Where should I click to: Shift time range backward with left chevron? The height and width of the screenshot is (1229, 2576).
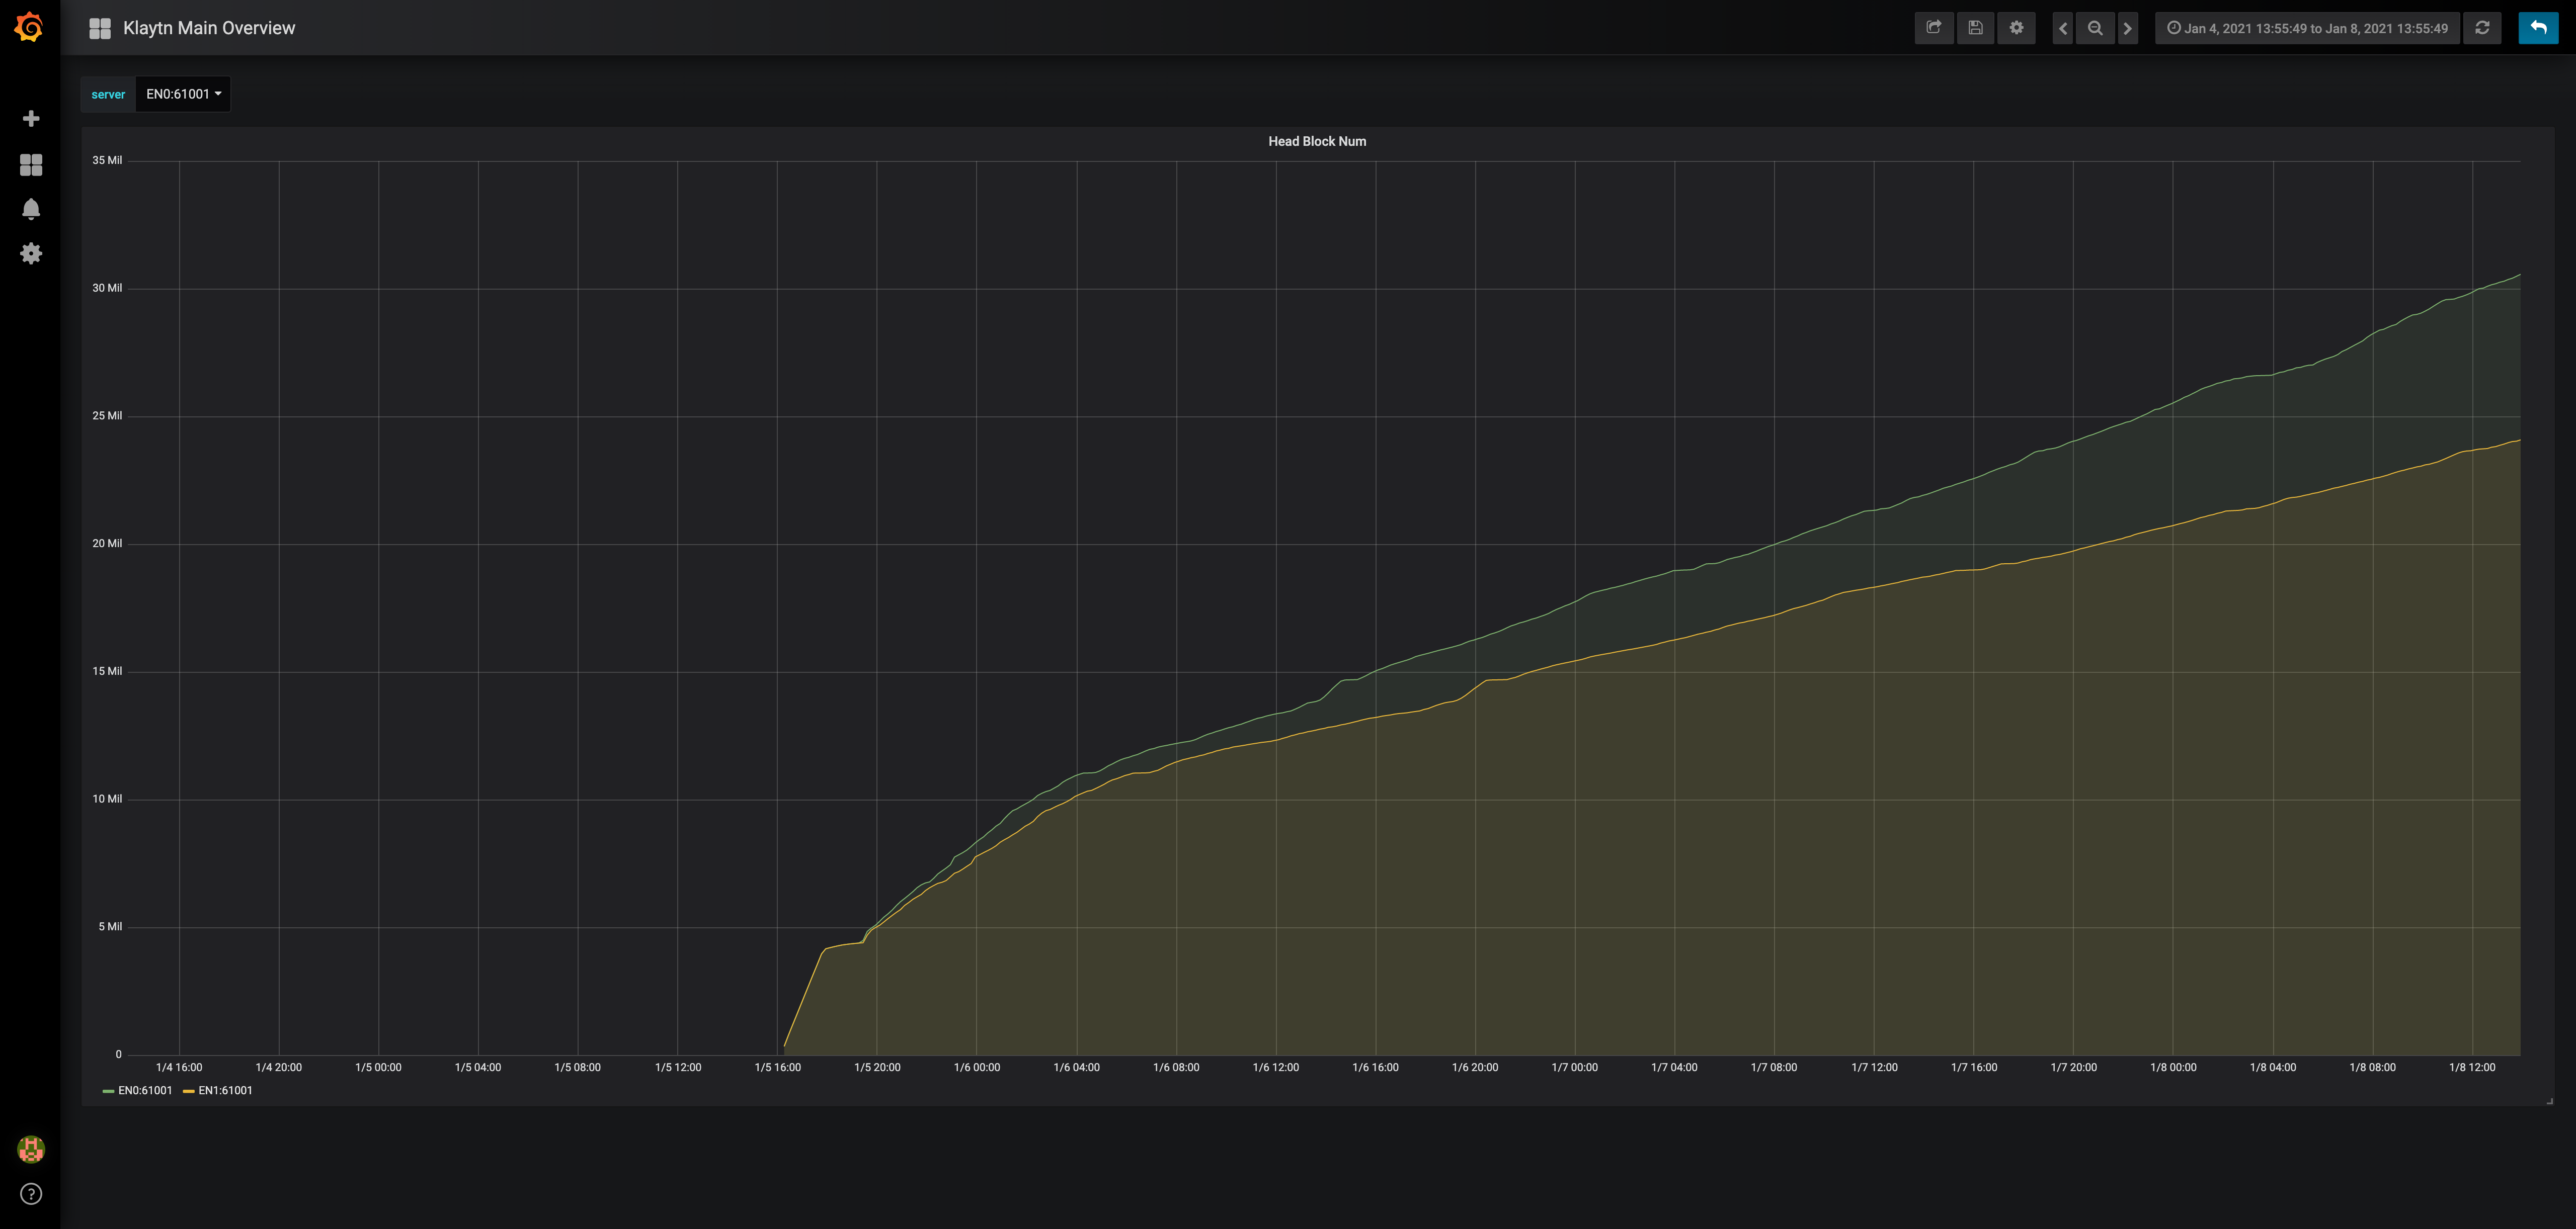coord(2063,28)
